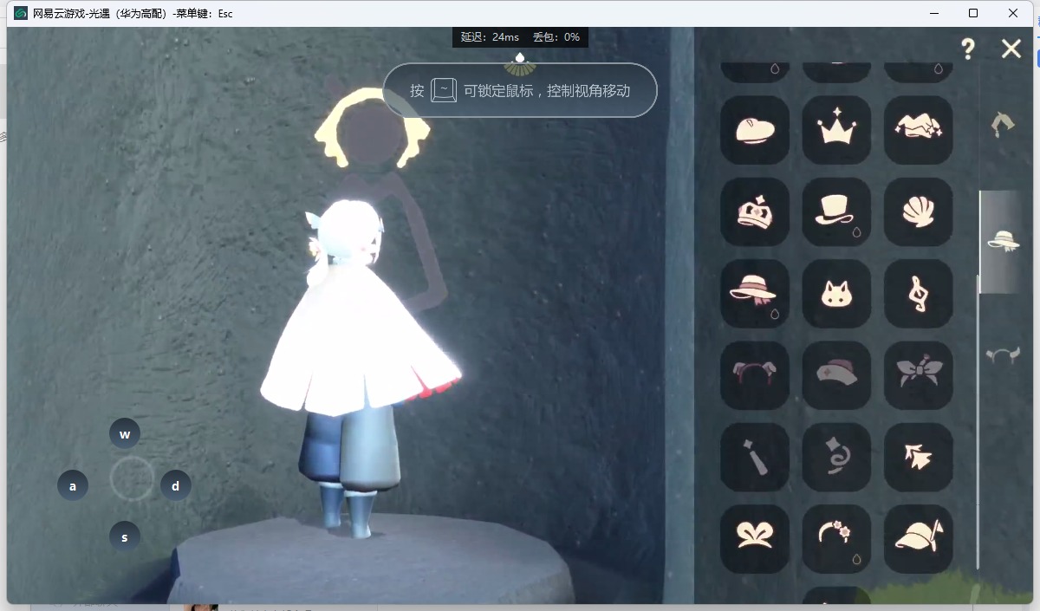Open the horns accessory category tab
This screenshot has height=611, width=1040.
pos(1003,355)
